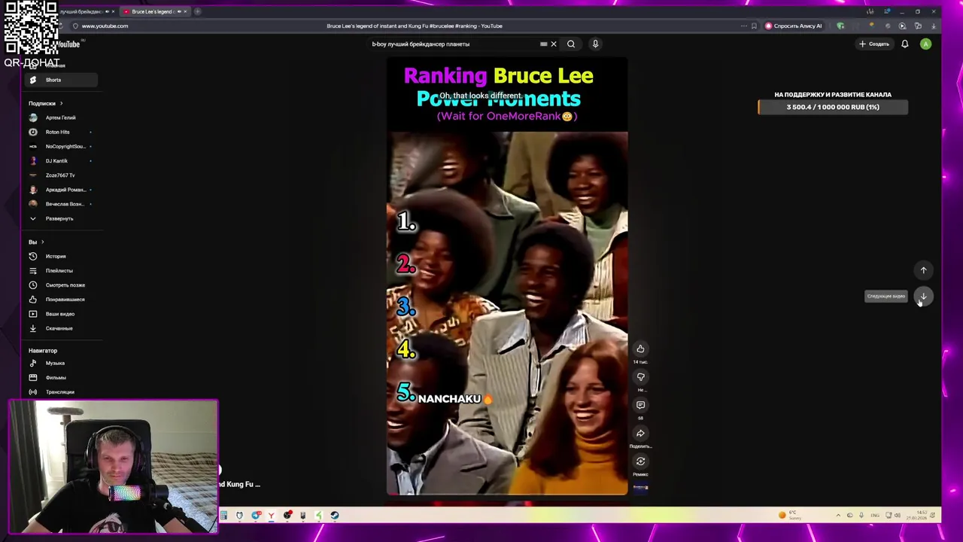Clear the search query with X
This screenshot has height=542, width=963.
click(554, 44)
